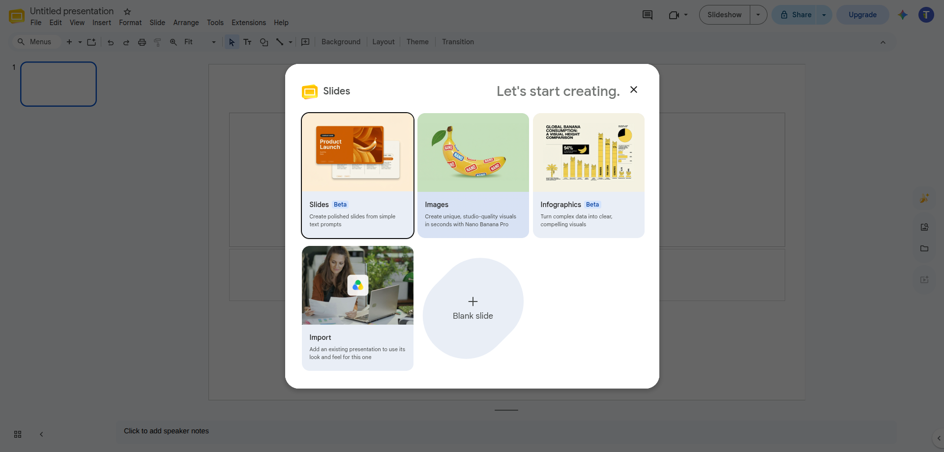This screenshot has height=452, width=944.
Task: Star the Untitled presentation
Action: pyautogui.click(x=127, y=11)
